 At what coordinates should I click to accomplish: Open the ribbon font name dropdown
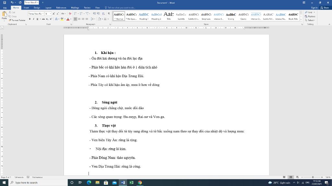coord(43,14)
